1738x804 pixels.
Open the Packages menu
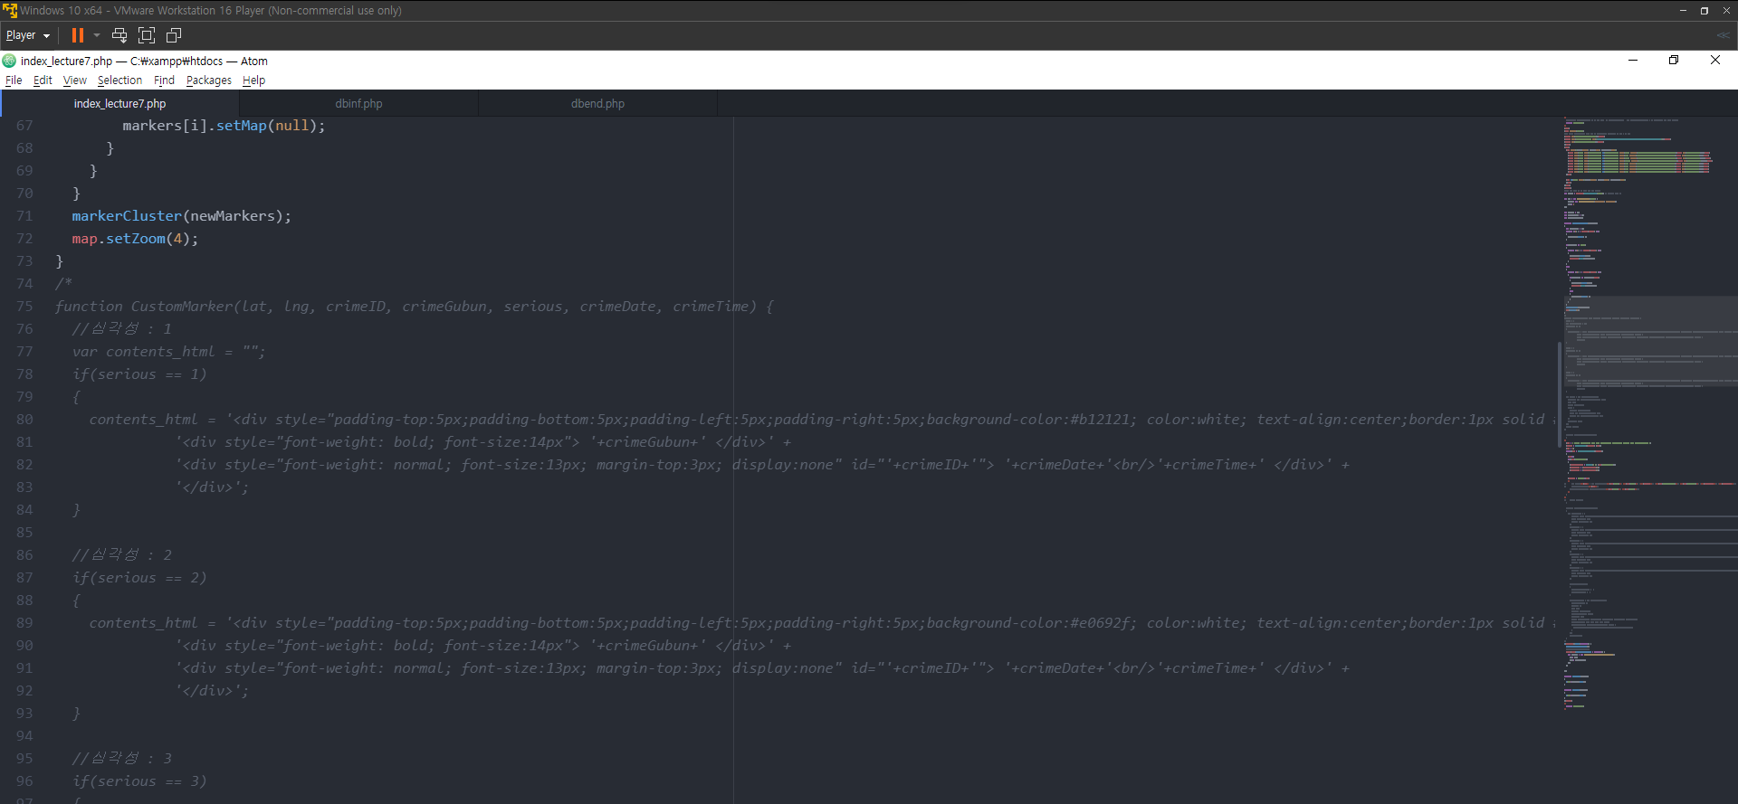pos(208,80)
